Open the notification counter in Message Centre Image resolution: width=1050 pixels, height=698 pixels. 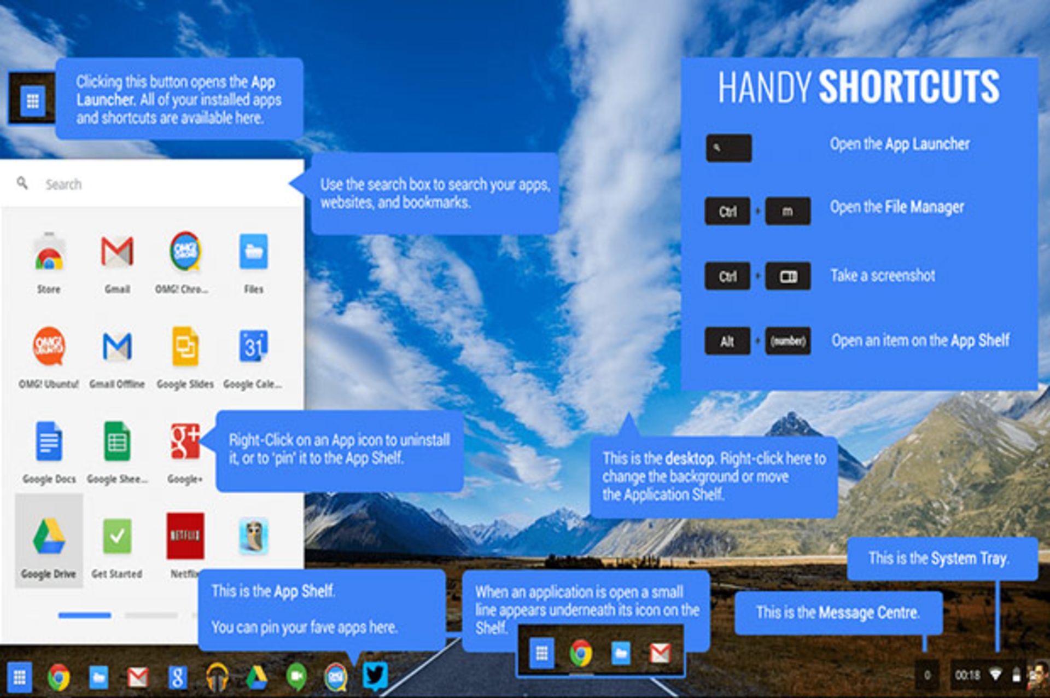pyautogui.click(x=927, y=676)
